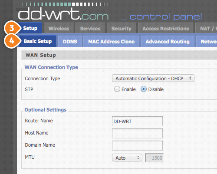Open the Connection Type dropdown
This screenshot has height=174, width=217.
(x=153, y=79)
